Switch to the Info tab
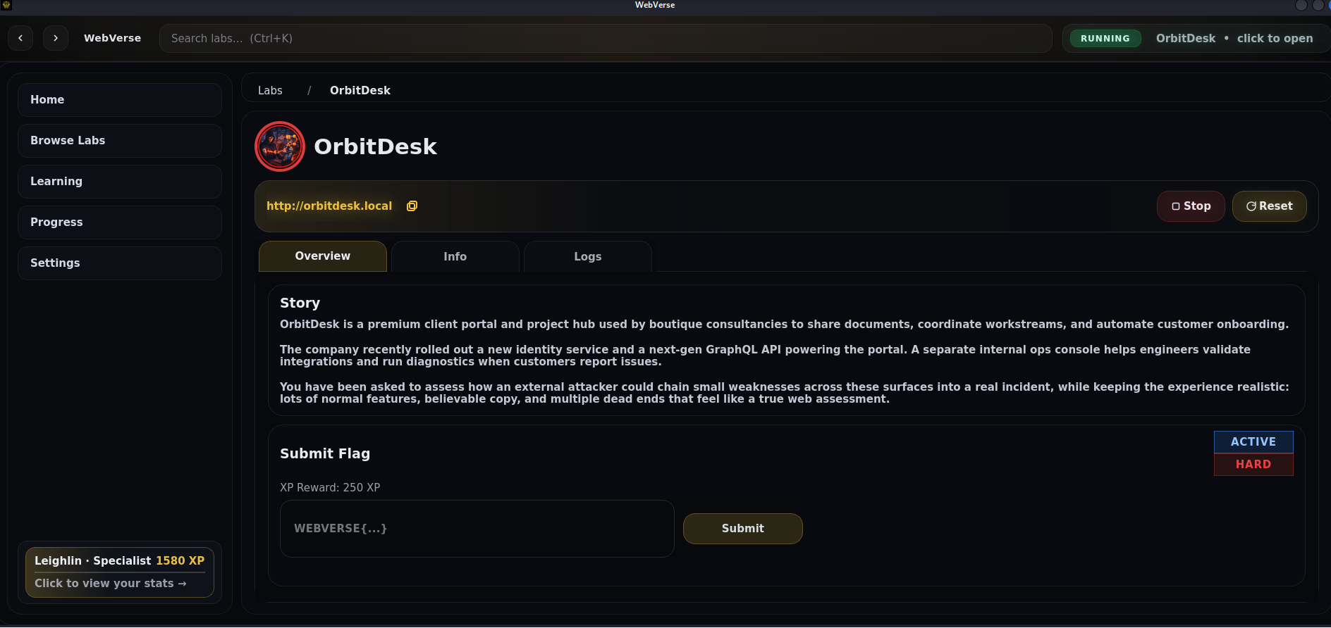Screen dimensions: 1331x628 [455, 257]
